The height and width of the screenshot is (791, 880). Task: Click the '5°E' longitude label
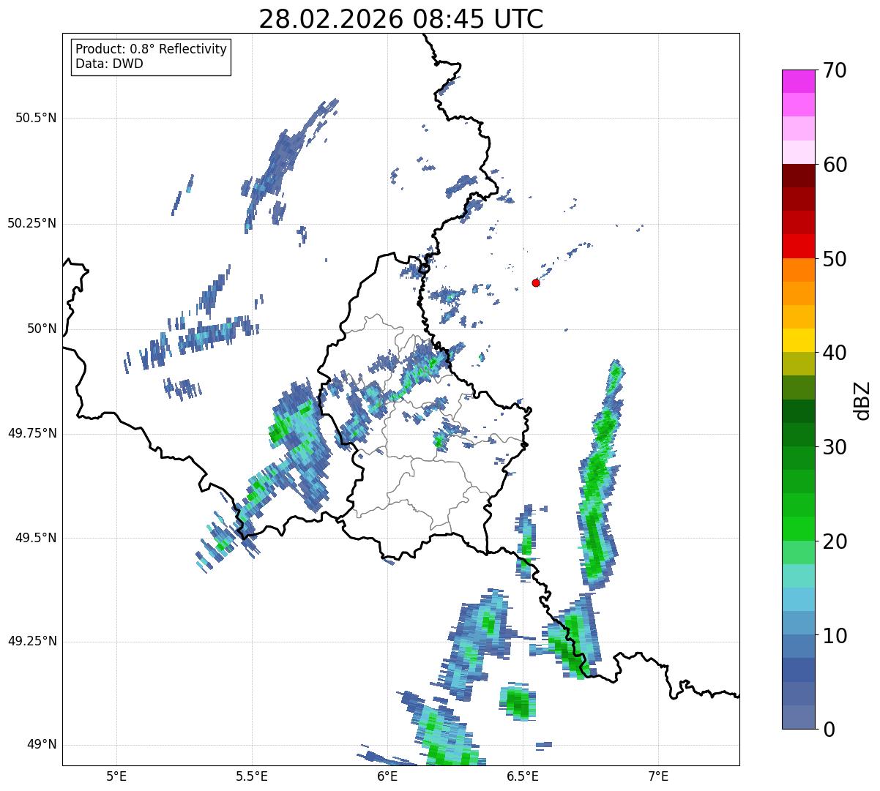[x=116, y=777]
